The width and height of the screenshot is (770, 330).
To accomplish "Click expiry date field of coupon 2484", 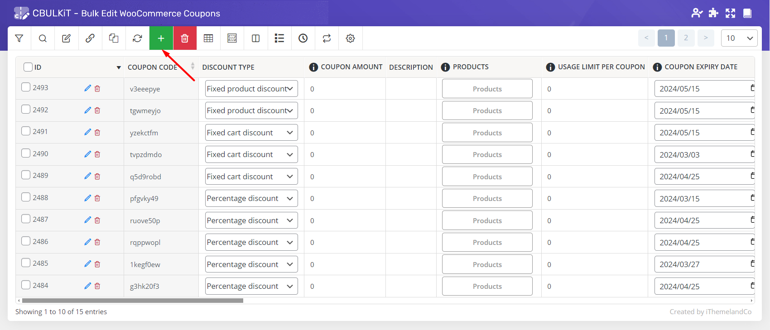I will click(702, 286).
